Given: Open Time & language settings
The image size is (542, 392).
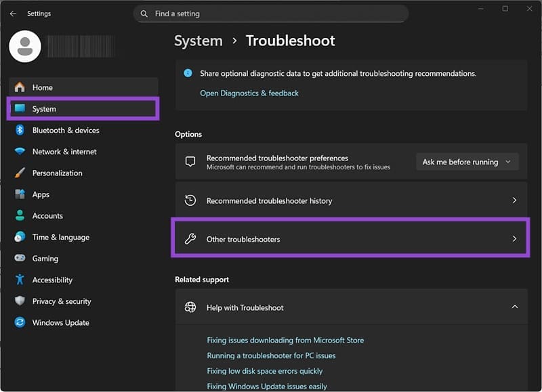Looking at the screenshot, I should pyautogui.click(x=61, y=237).
